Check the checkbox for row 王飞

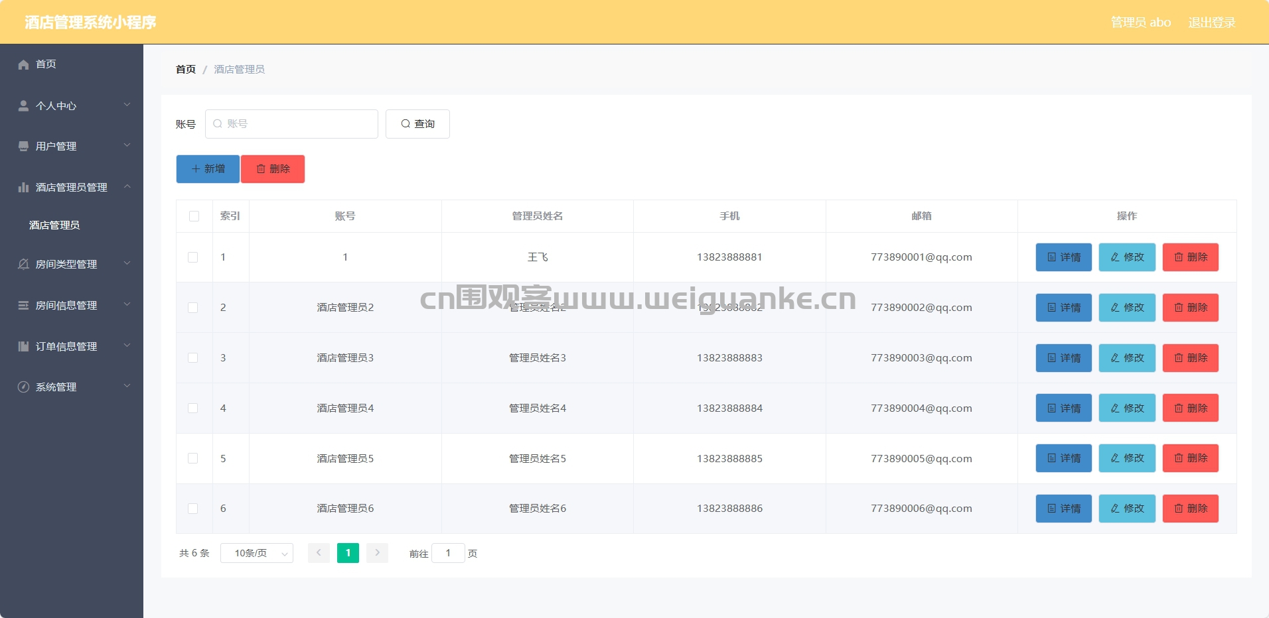point(193,257)
